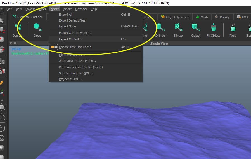Switch viewport to quad pane layout icon
Image resolution: width=251 pixels, height=159 pixels.
click(x=15, y=43)
